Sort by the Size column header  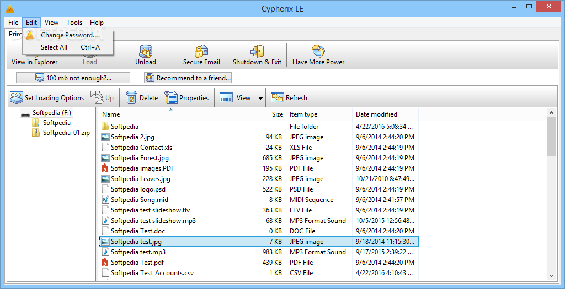pos(264,114)
